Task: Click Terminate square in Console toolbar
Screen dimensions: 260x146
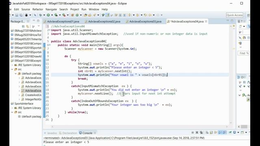Action: coord(193,133)
